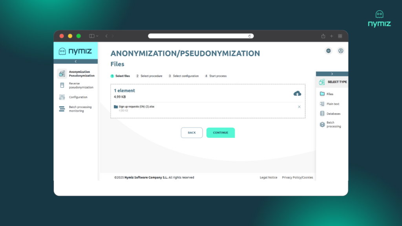Choose Batch processing type in right panel
Image resolution: width=402 pixels, height=226 pixels.
(333, 124)
